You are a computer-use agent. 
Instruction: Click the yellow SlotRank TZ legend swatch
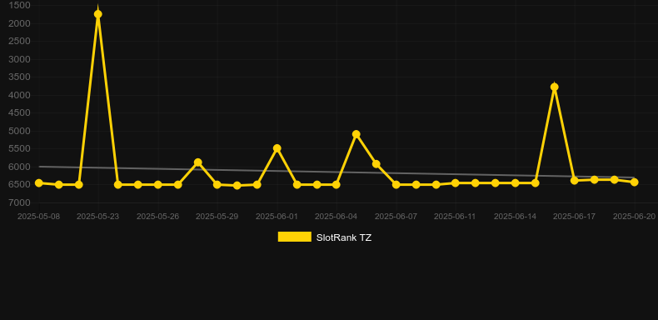295,237
